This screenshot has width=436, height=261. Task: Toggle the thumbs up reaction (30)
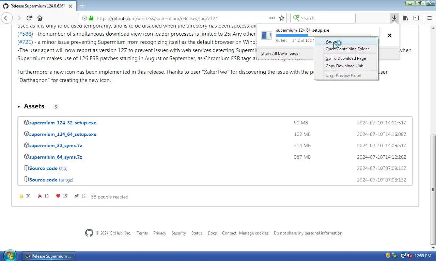click(x=25, y=196)
